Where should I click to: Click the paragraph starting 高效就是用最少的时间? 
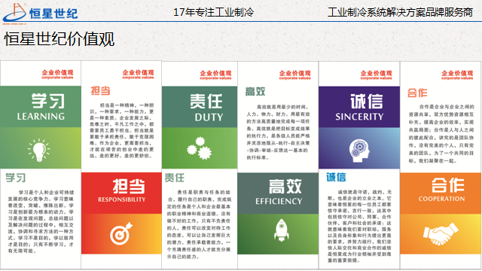pyautogui.click(x=278, y=132)
